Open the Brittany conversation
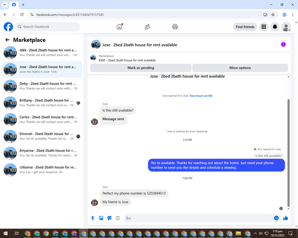Screen dimensions: 298x238 [42, 103]
